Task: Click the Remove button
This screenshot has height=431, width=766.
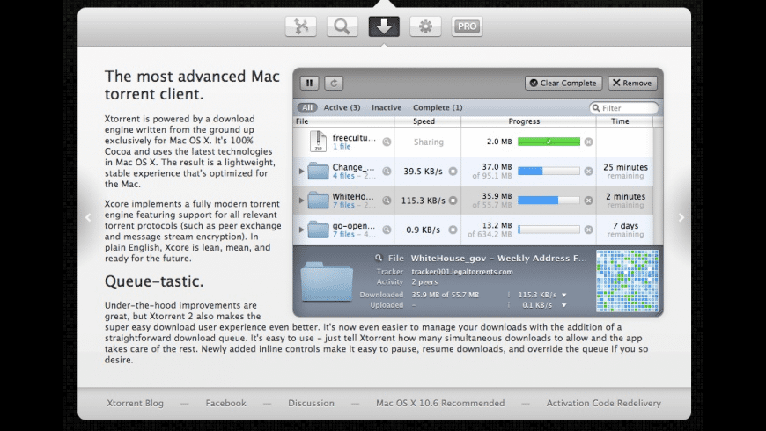Action: [632, 83]
